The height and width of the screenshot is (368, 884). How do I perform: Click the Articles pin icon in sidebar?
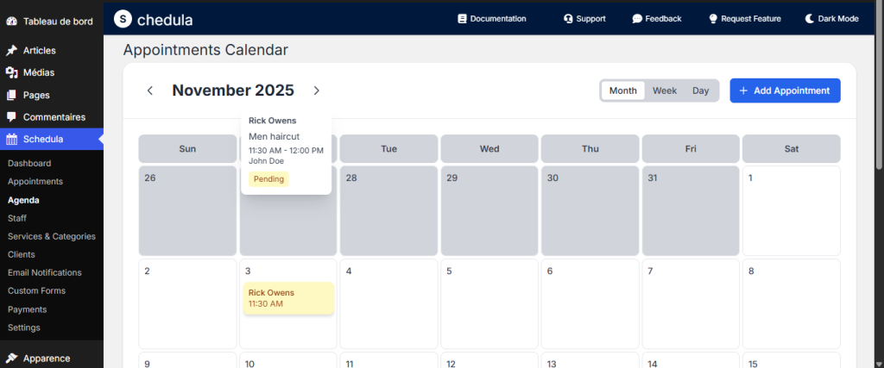pos(12,51)
